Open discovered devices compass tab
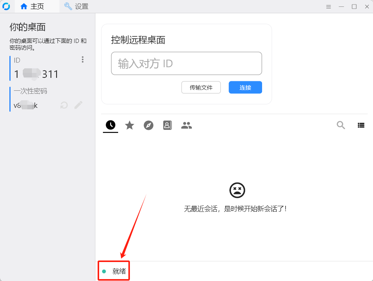This screenshot has height=281, width=373. click(149, 125)
